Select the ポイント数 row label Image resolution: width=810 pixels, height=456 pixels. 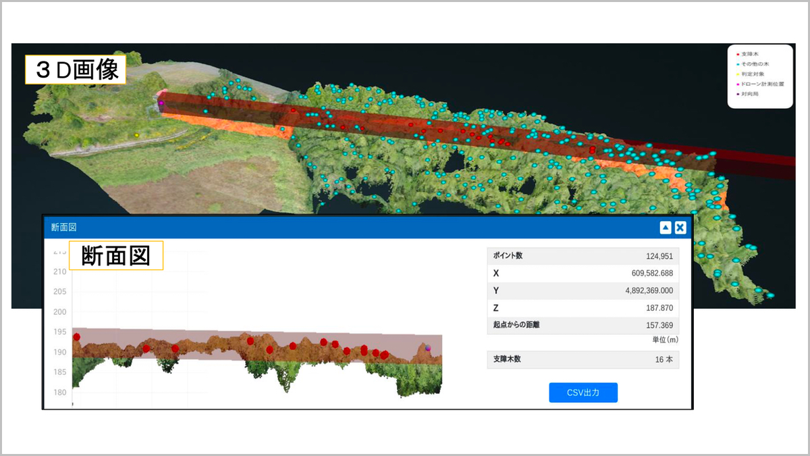tap(508, 256)
